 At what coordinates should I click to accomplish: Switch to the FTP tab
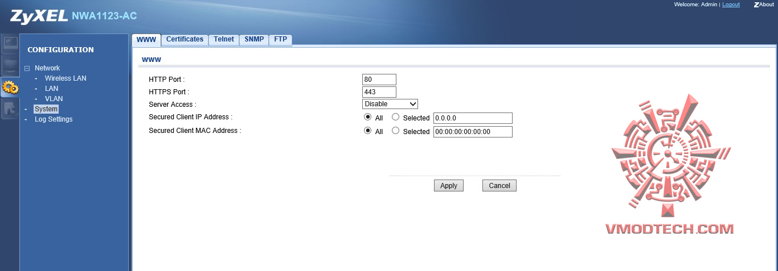pyautogui.click(x=280, y=40)
